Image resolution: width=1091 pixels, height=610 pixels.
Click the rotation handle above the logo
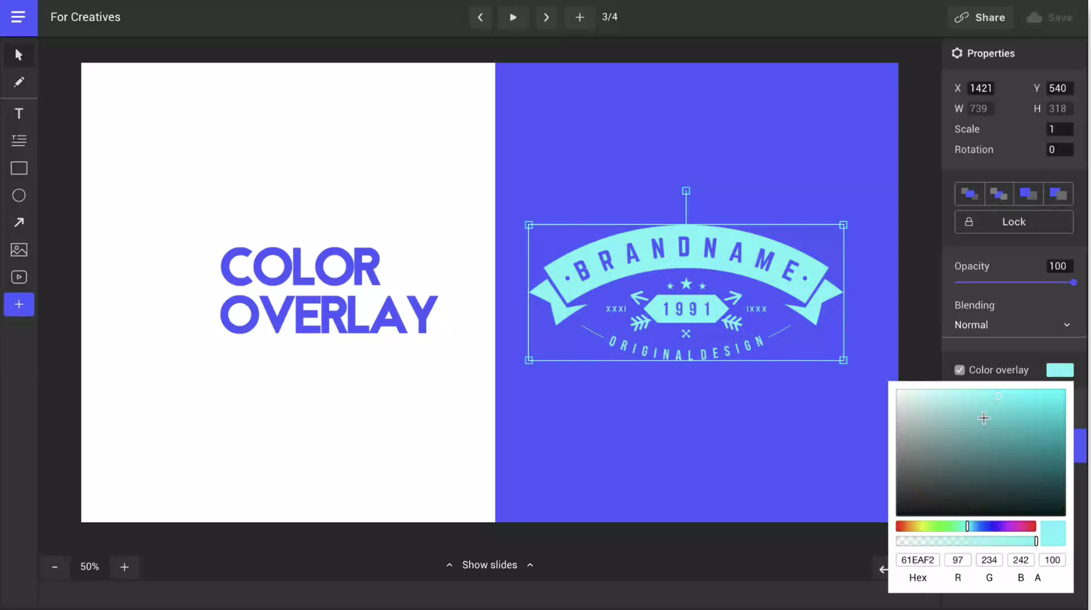coord(686,191)
